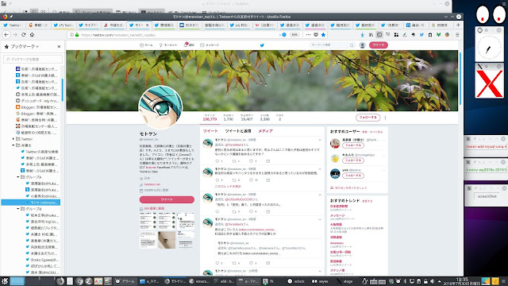Open page actions three-dot menu
The width and height of the screenshot is (508, 286).
pyautogui.click(x=308, y=35)
